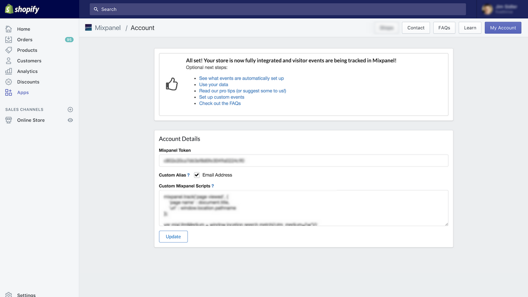528x297 pixels.
Task: View Online Store via eye icon
Action: [70, 120]
